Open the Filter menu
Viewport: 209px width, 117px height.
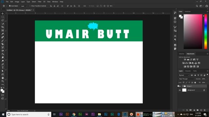40,2
